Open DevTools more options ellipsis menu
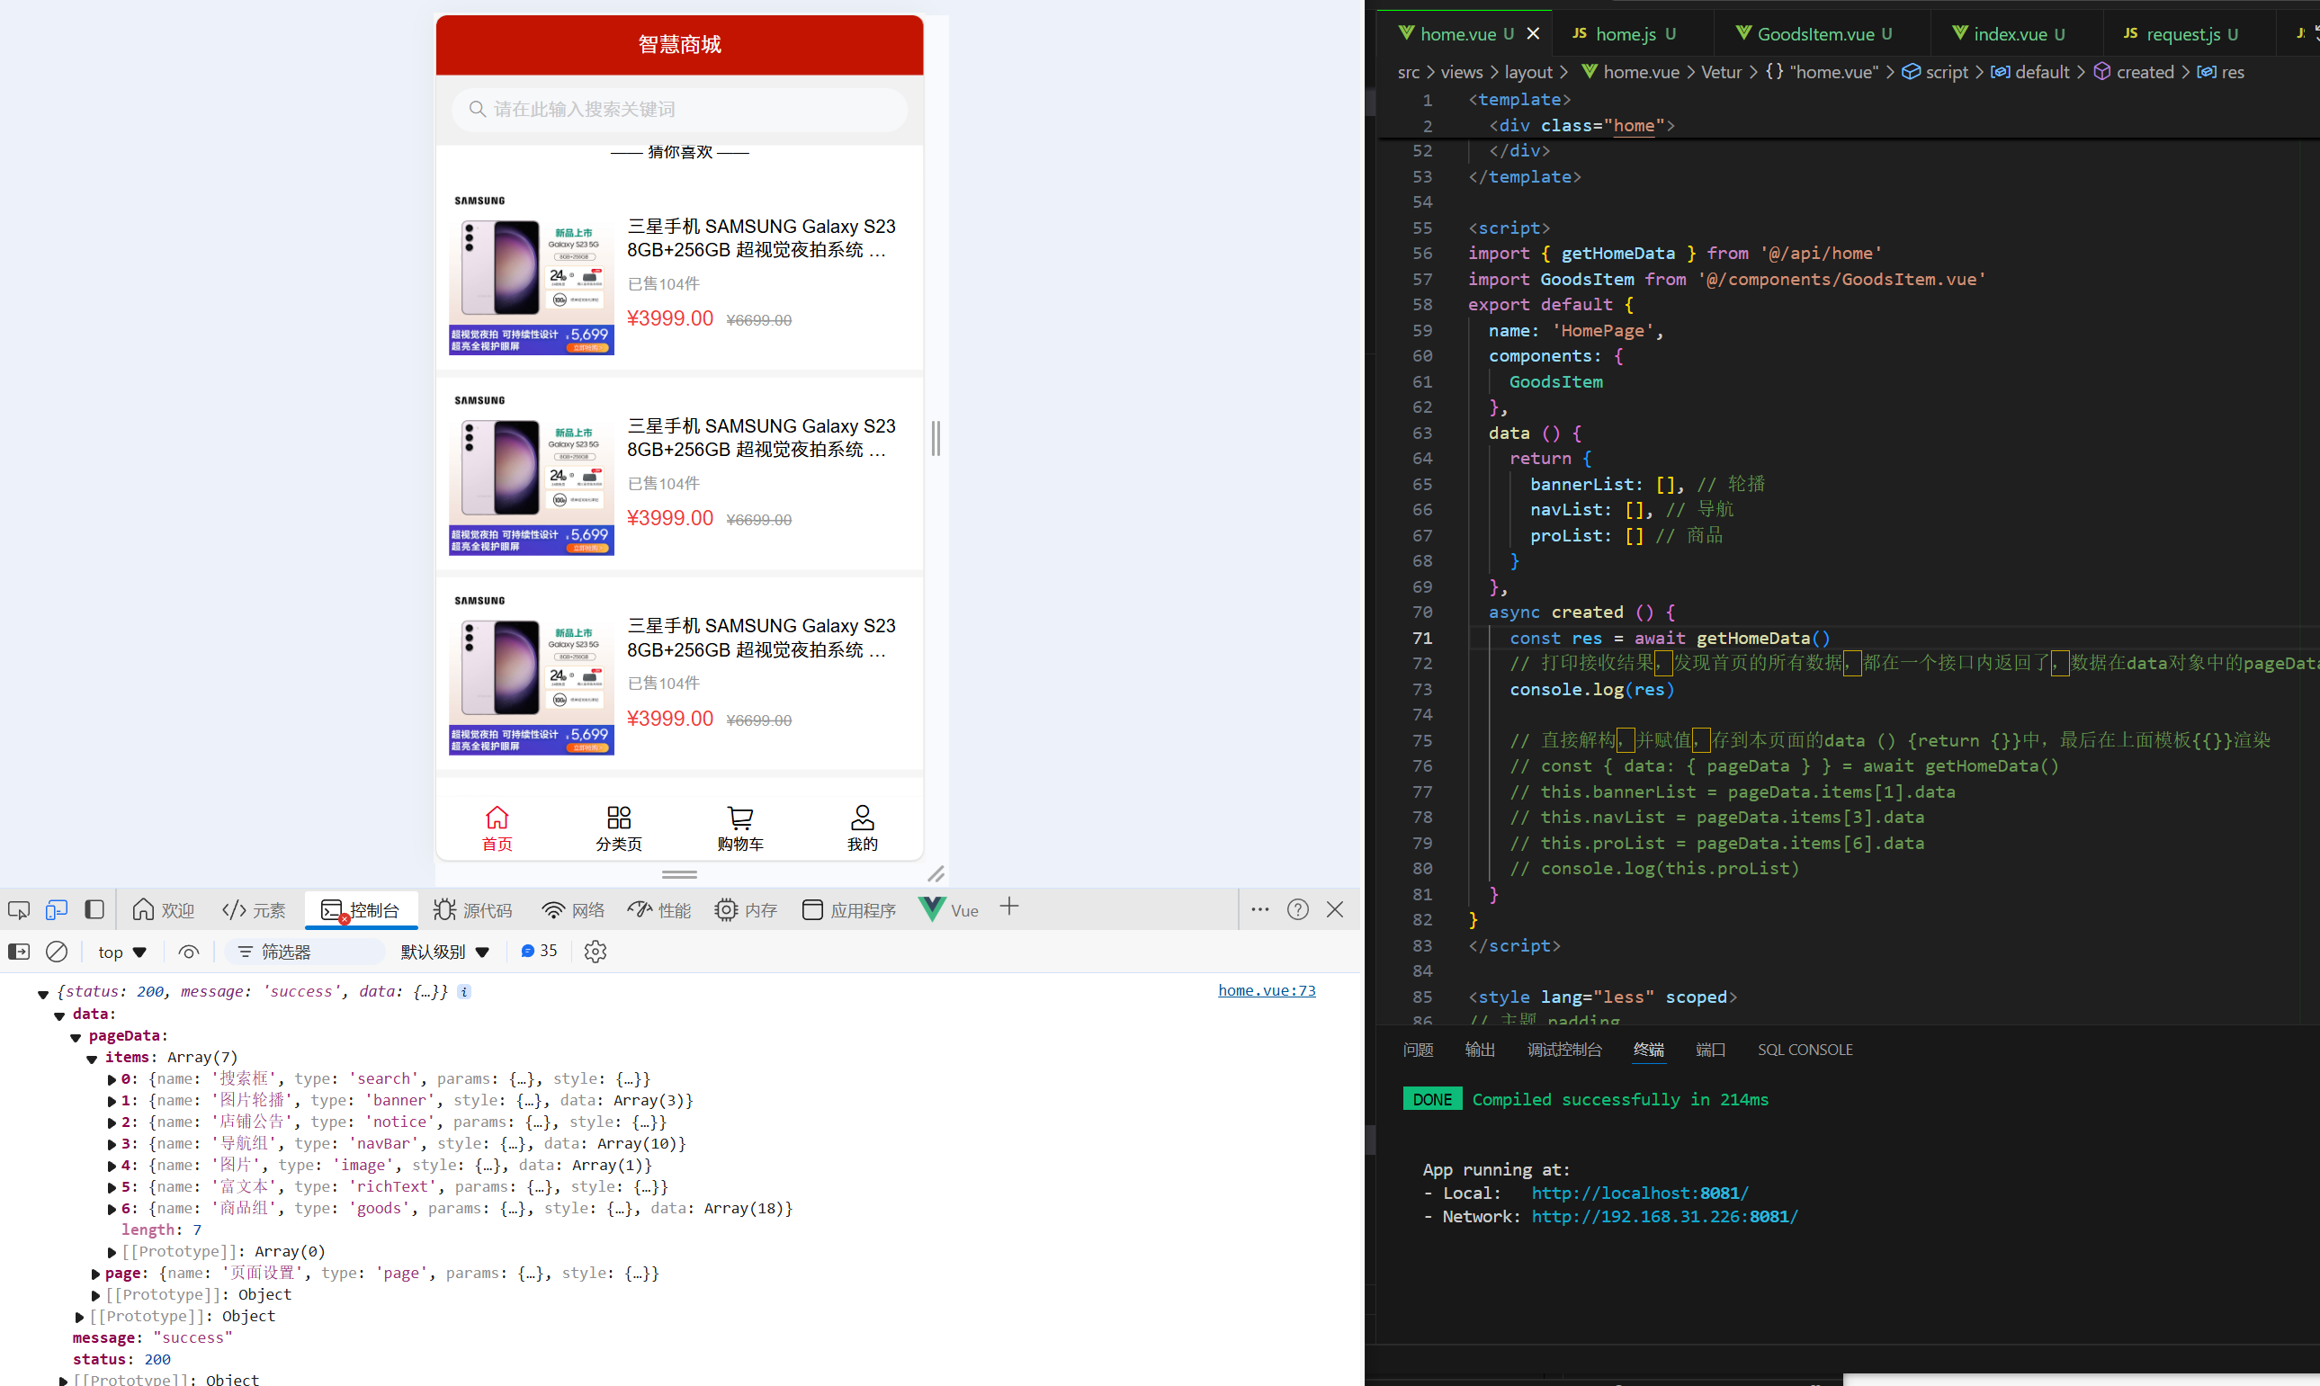The width and height of the screenshot is (2320, 1386). (1260, 909)
